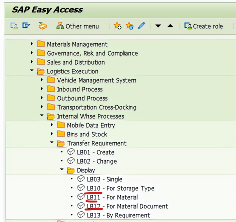Viewport: 236px width, 222px height.
Task: Collapse Internal Whse Processes node
Action: [42, 115]
